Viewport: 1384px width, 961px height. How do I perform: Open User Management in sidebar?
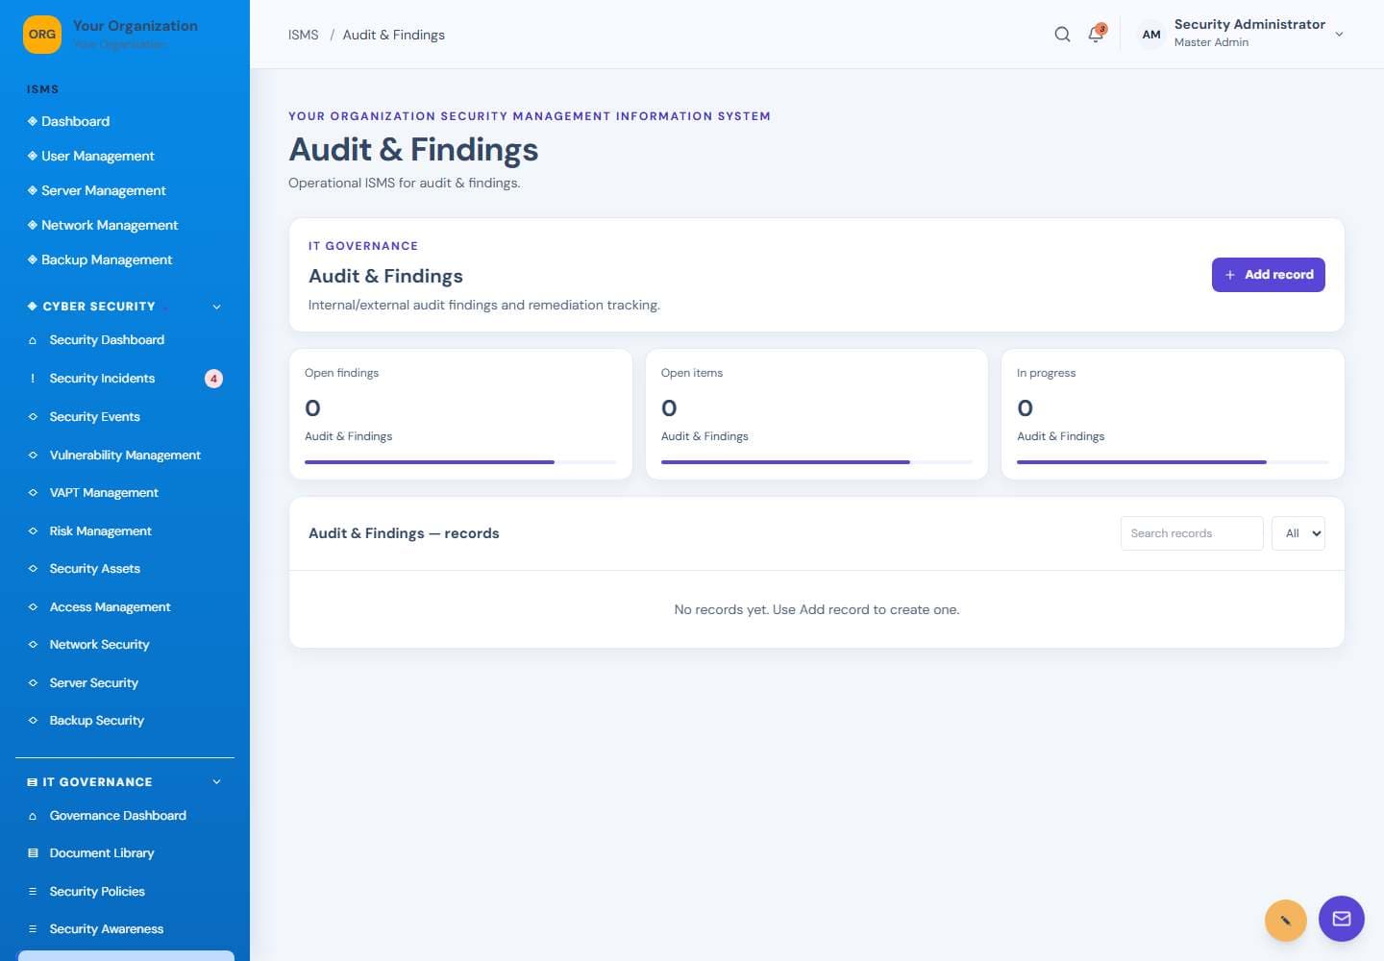98,156
